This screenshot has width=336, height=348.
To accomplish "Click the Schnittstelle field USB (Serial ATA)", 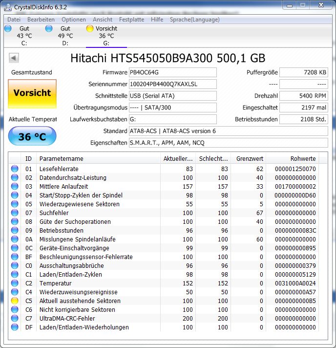I will point(173,96).
